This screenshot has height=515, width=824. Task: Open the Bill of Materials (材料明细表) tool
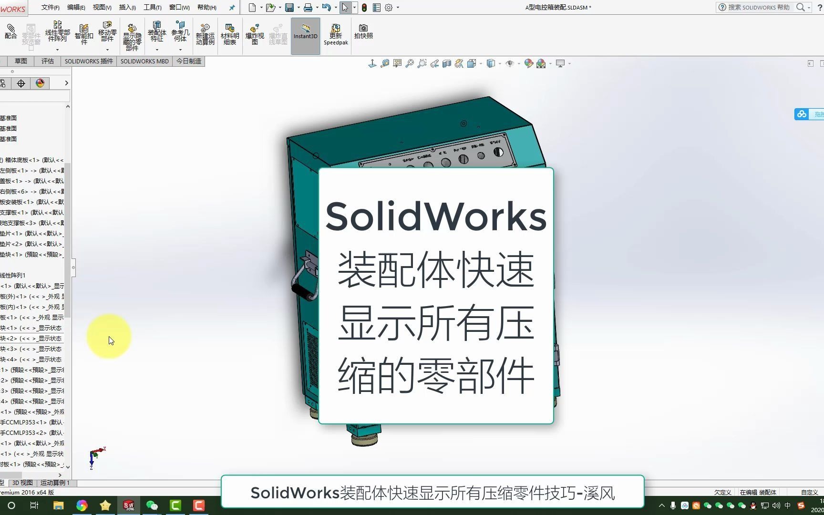click(229, 33)
